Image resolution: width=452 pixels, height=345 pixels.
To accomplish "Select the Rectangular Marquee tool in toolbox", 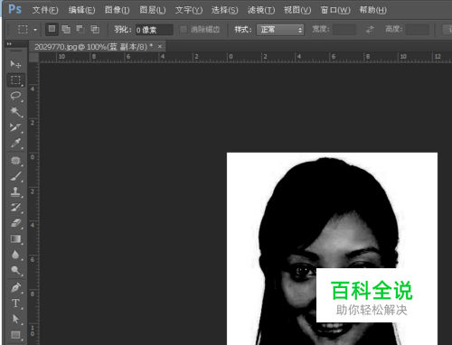I will coord(15,80).
